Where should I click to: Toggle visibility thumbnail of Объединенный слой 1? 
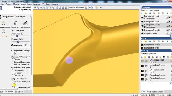(x=142, y=61)
